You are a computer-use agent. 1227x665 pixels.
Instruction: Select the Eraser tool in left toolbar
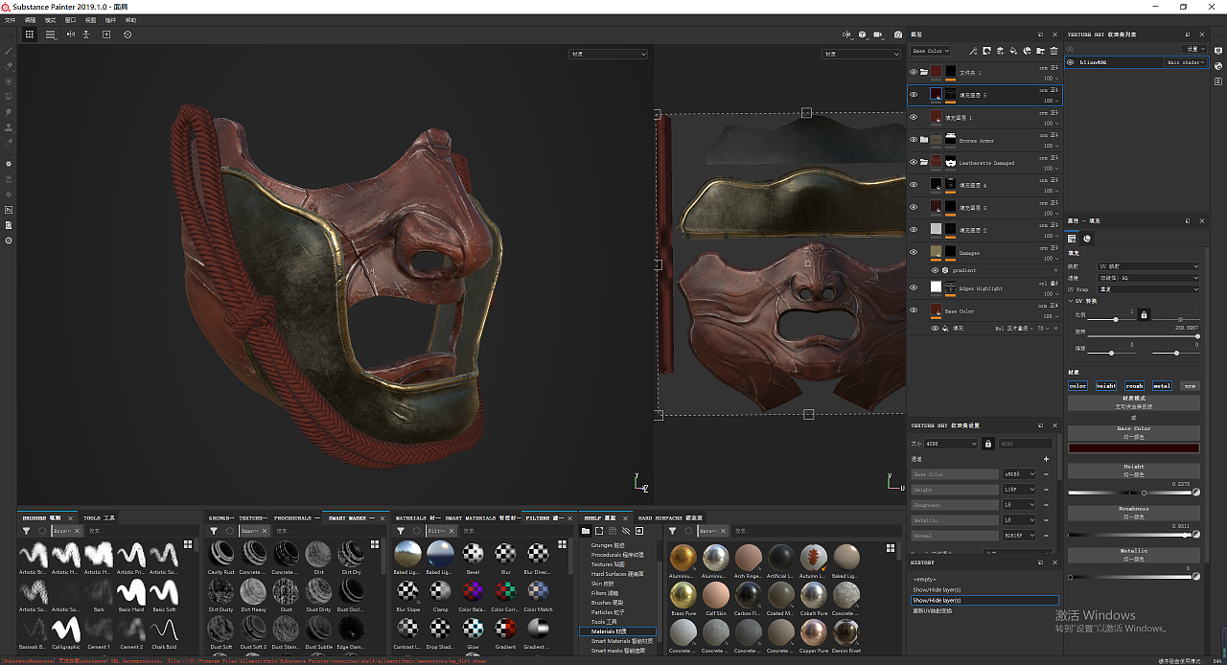point(9,66)
